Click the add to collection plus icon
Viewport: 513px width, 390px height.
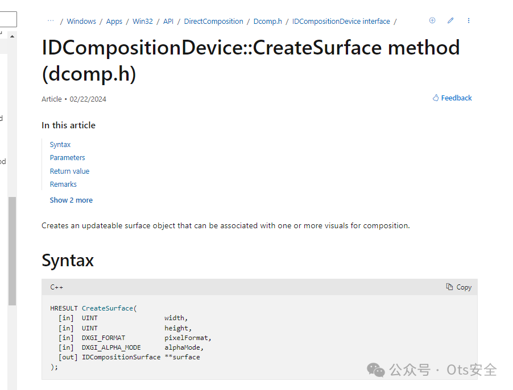[432, 20]
